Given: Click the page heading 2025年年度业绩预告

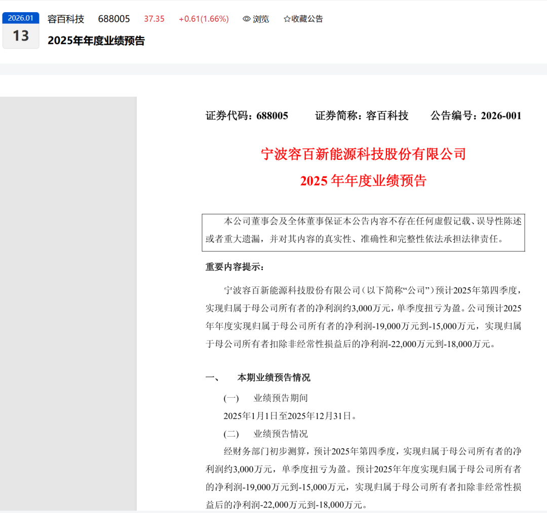Looking at the screenshot, I should 96,41.
